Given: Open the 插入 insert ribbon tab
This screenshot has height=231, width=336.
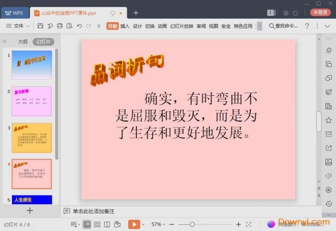Looking at the screenshot, I should (125, 26).
